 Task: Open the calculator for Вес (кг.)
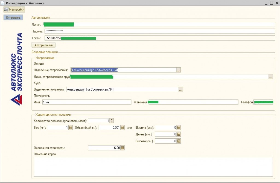[x=71, y=127]
